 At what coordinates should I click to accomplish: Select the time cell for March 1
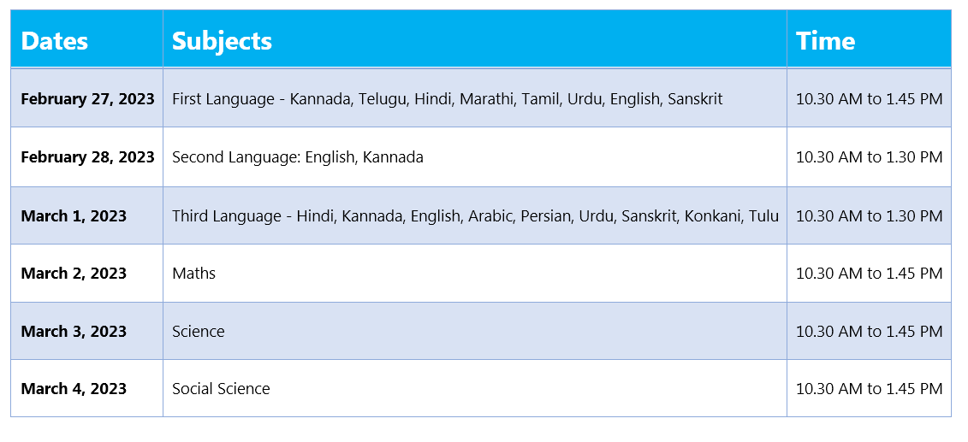click(x=869, y=215)
